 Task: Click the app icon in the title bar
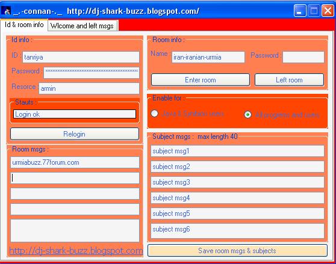coord(6,11)
